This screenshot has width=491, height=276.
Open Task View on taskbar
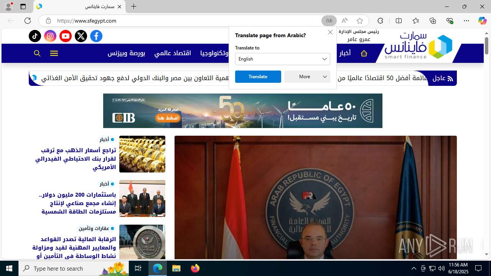tap(138, 268)
